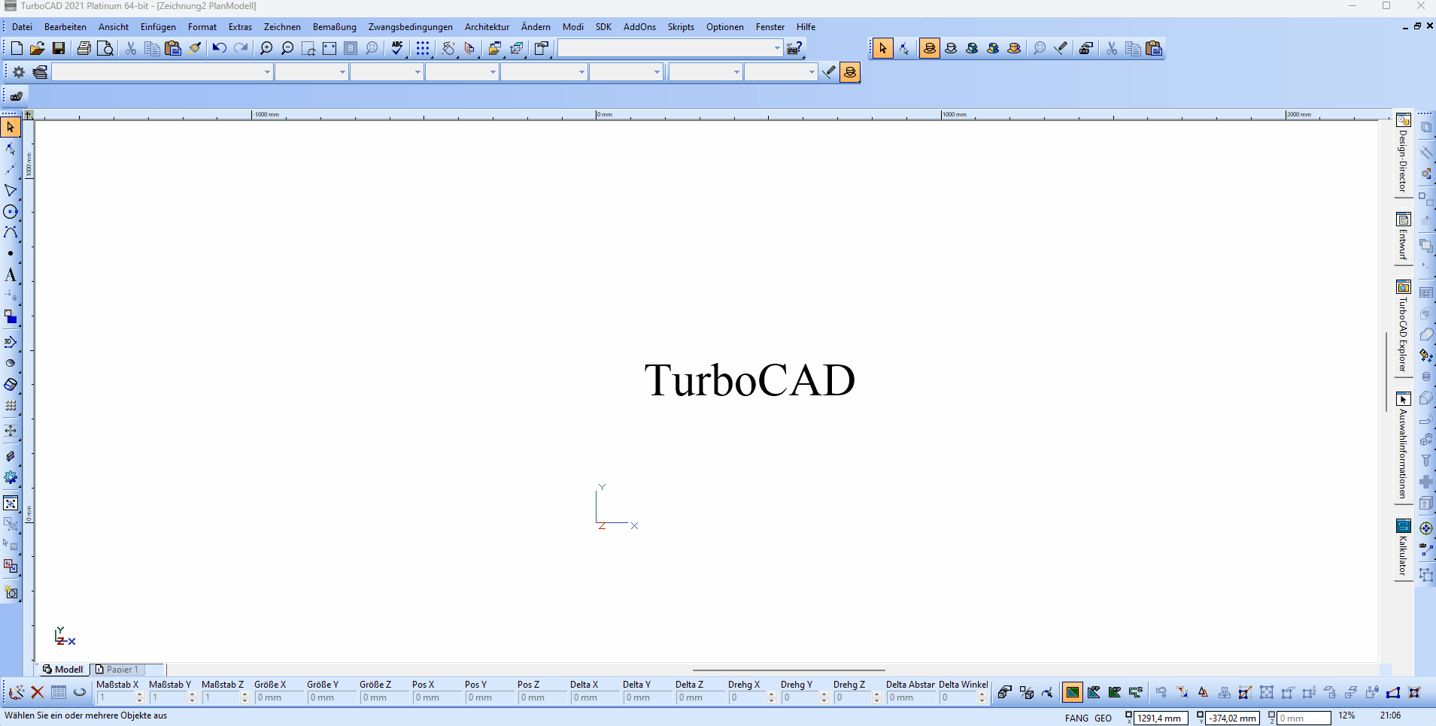Toggle the highlighted wireframe render mode icon
This screenshot has width=1436, height=726.
click(x=930, y=48)
